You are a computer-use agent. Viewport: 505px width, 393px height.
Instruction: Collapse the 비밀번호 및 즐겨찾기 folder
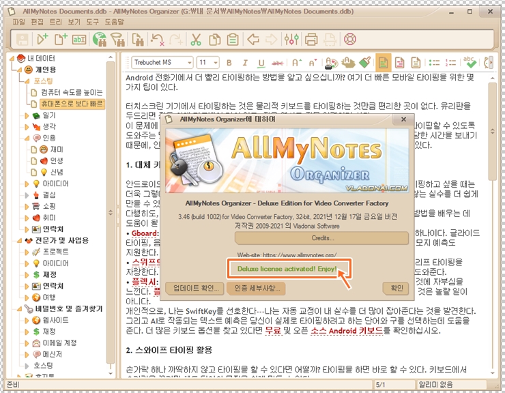coord(19,309)
